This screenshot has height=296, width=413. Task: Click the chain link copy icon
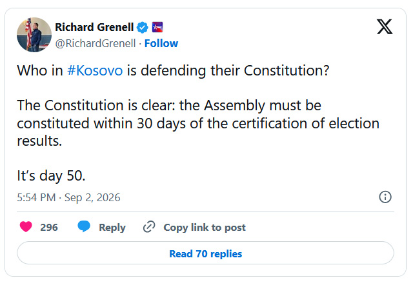[x=149, y=227]
